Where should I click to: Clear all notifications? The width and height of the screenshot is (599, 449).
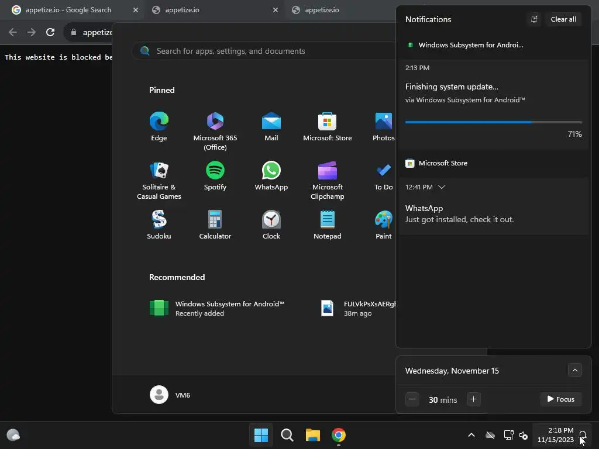point(563,19)
